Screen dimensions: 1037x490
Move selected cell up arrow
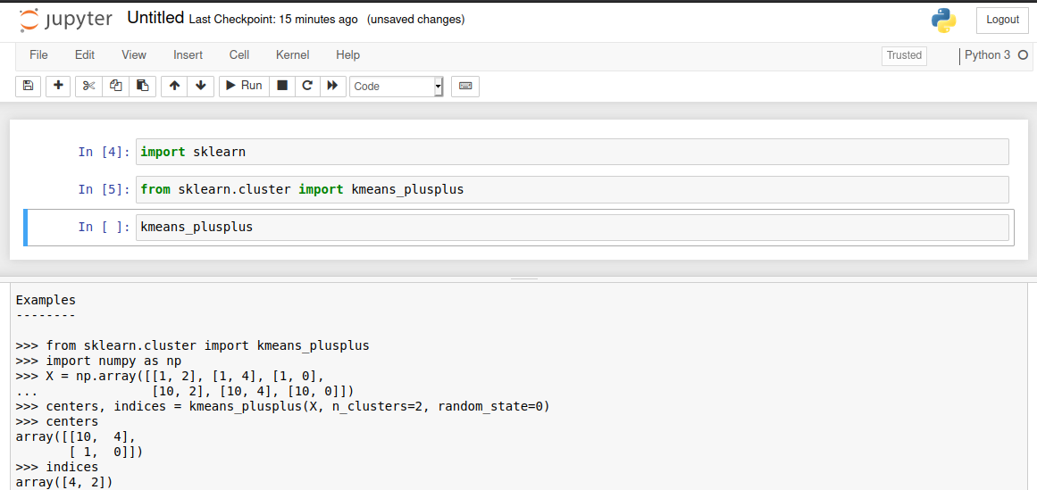click(174, 86)
